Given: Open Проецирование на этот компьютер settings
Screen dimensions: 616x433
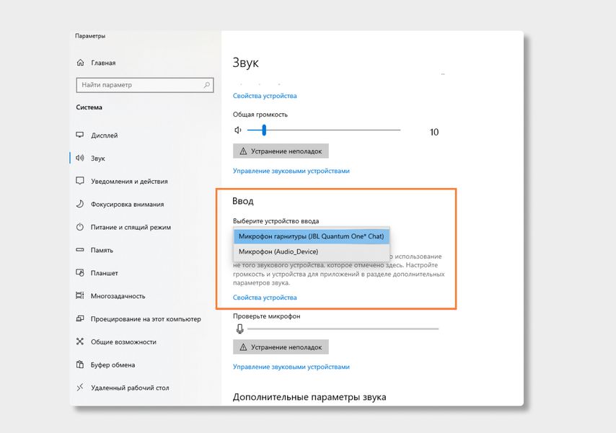Looking at the screenshot, I should (x=146, y=319).
